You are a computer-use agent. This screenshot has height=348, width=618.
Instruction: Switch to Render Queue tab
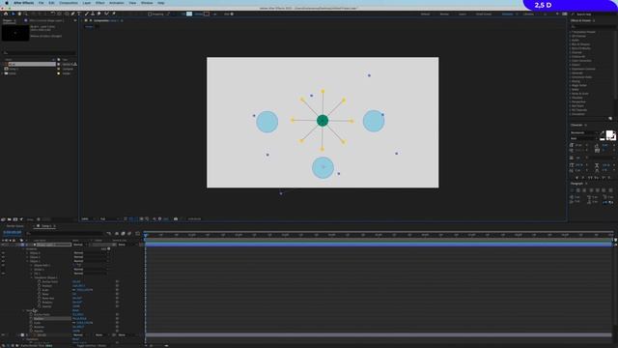click(x=15, y=226)
